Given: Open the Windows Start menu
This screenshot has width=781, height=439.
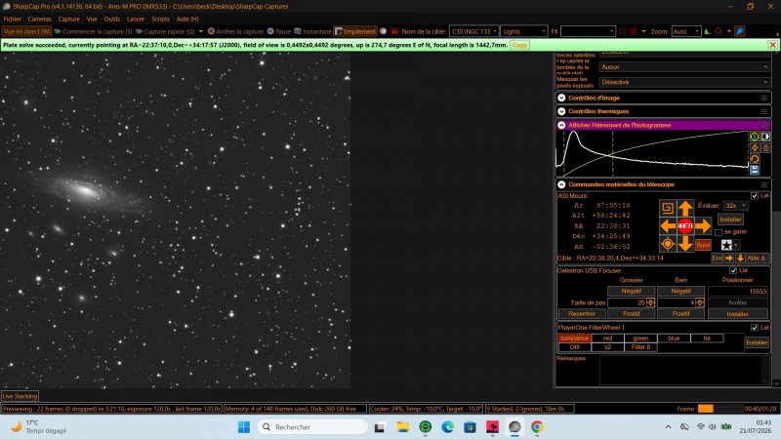Looking at the screenshot, I should tap(244, 427).
